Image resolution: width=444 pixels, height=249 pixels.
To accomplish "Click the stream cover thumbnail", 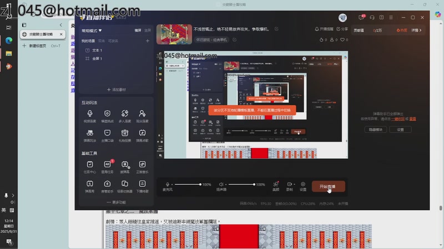I will [x=174, y=34].
